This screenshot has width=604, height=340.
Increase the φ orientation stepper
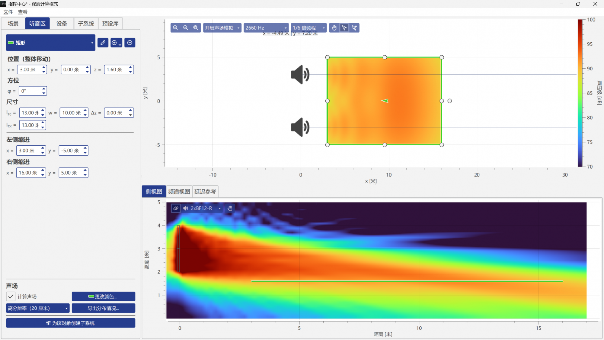coord(44,89)
